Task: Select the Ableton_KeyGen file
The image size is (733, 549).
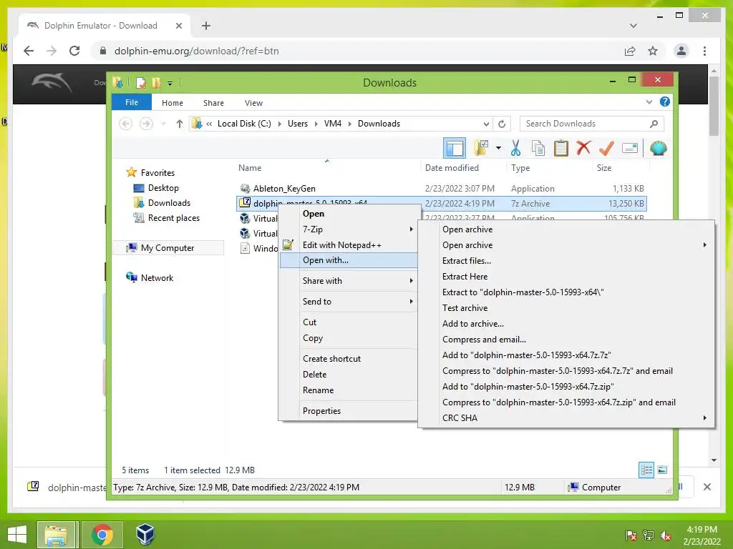Action: (284, 189)
